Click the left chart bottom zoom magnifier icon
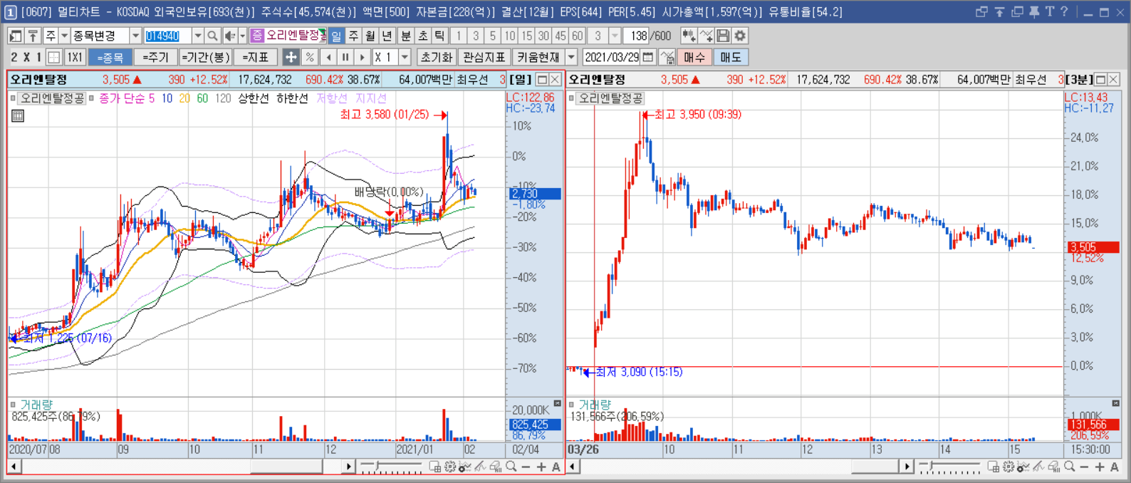The height and width of the screenshot is (483, 1131). (511, 467)
